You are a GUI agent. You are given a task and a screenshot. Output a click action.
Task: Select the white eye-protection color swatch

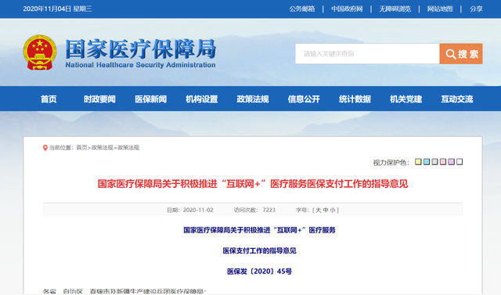[460, 162]
